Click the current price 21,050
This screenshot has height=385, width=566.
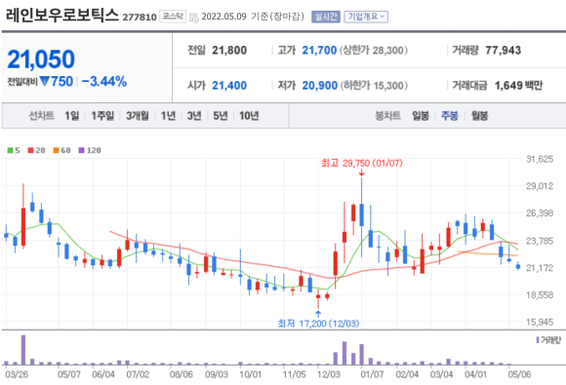point(41,59)
